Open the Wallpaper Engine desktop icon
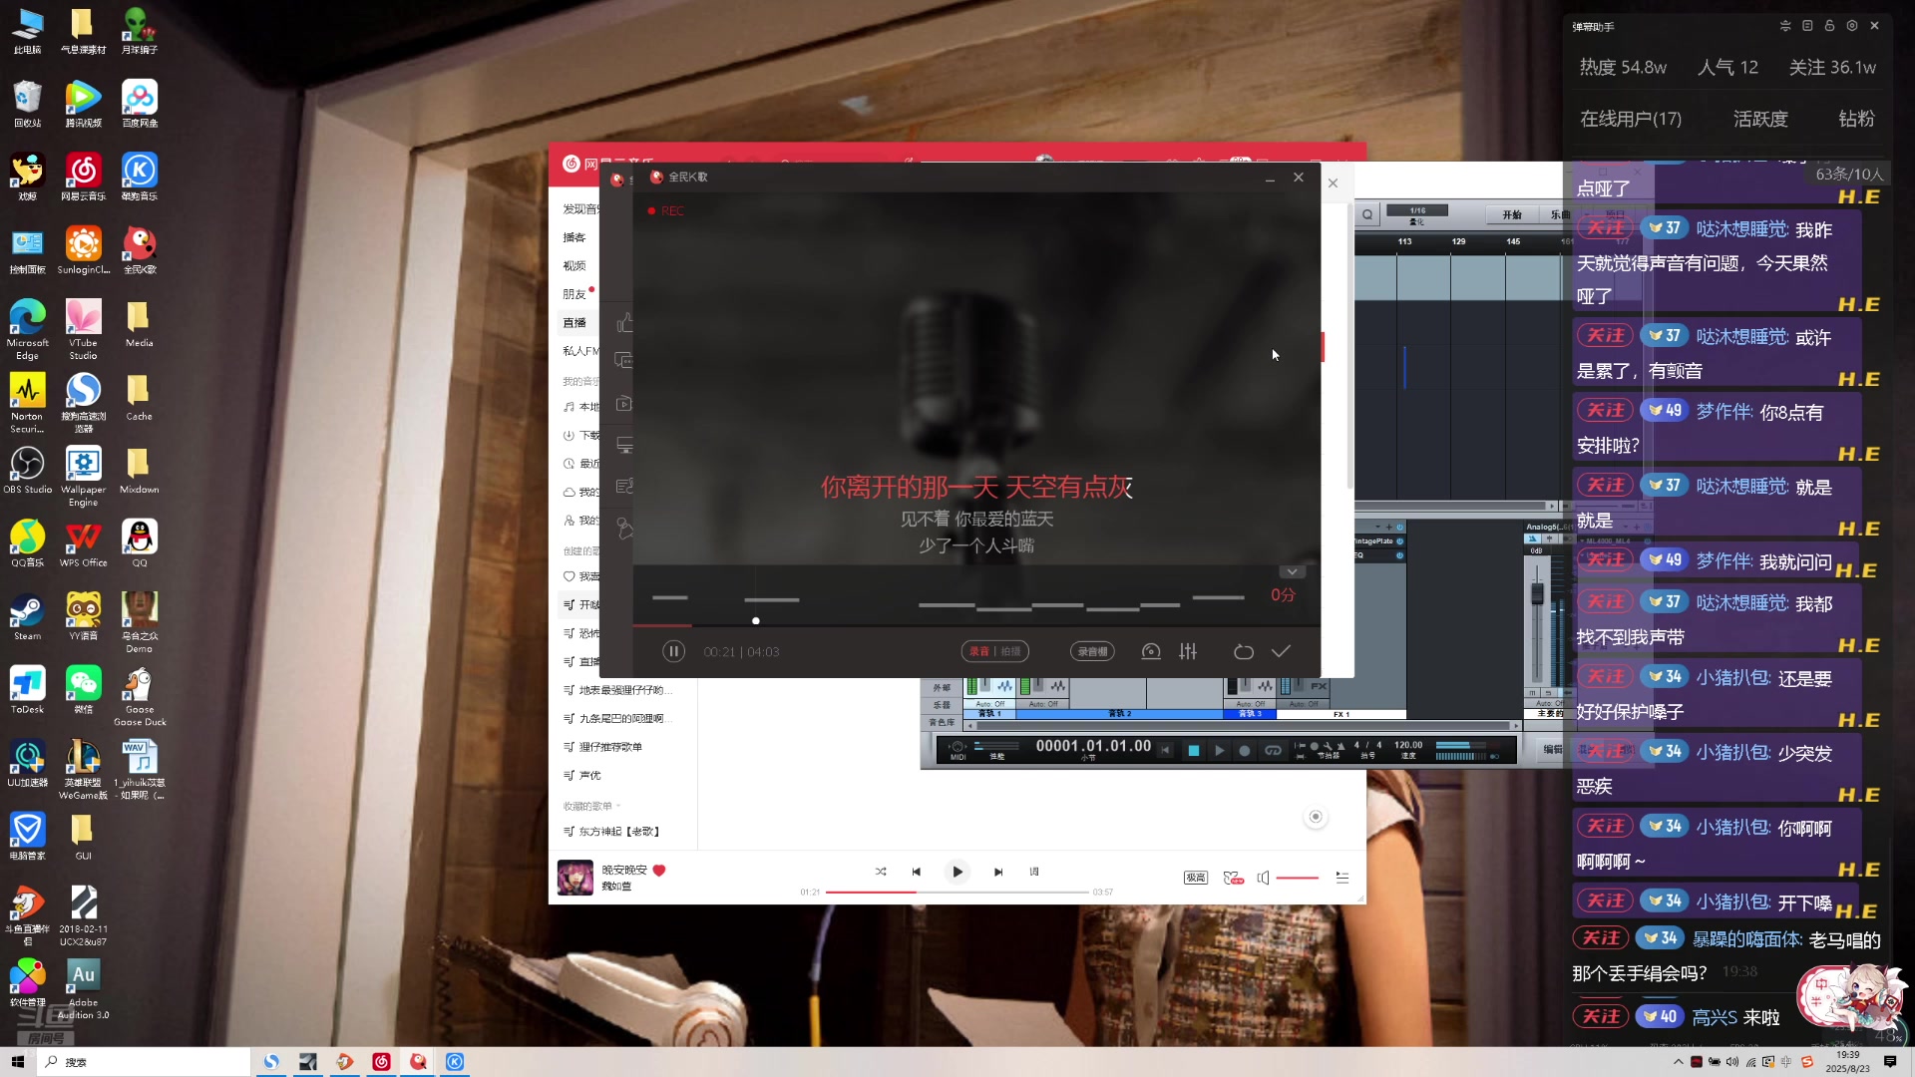Screen dimensions: 1915x1077 point(83,476)
